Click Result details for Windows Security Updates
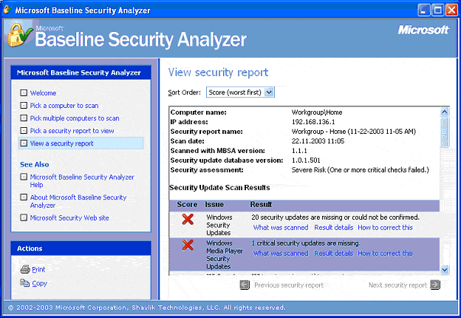This screenshot has width=461, height=318. 332,228
